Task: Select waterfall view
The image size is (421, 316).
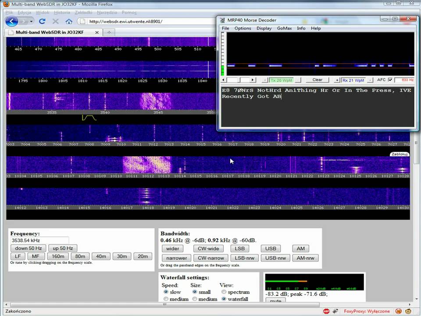Action: pyautogui.click(x=224, y=299)
